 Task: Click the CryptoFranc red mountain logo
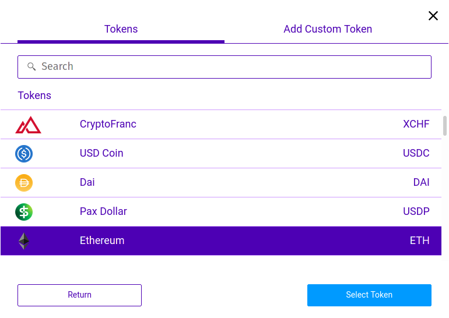pyautogui.click(x=28, y=125)
